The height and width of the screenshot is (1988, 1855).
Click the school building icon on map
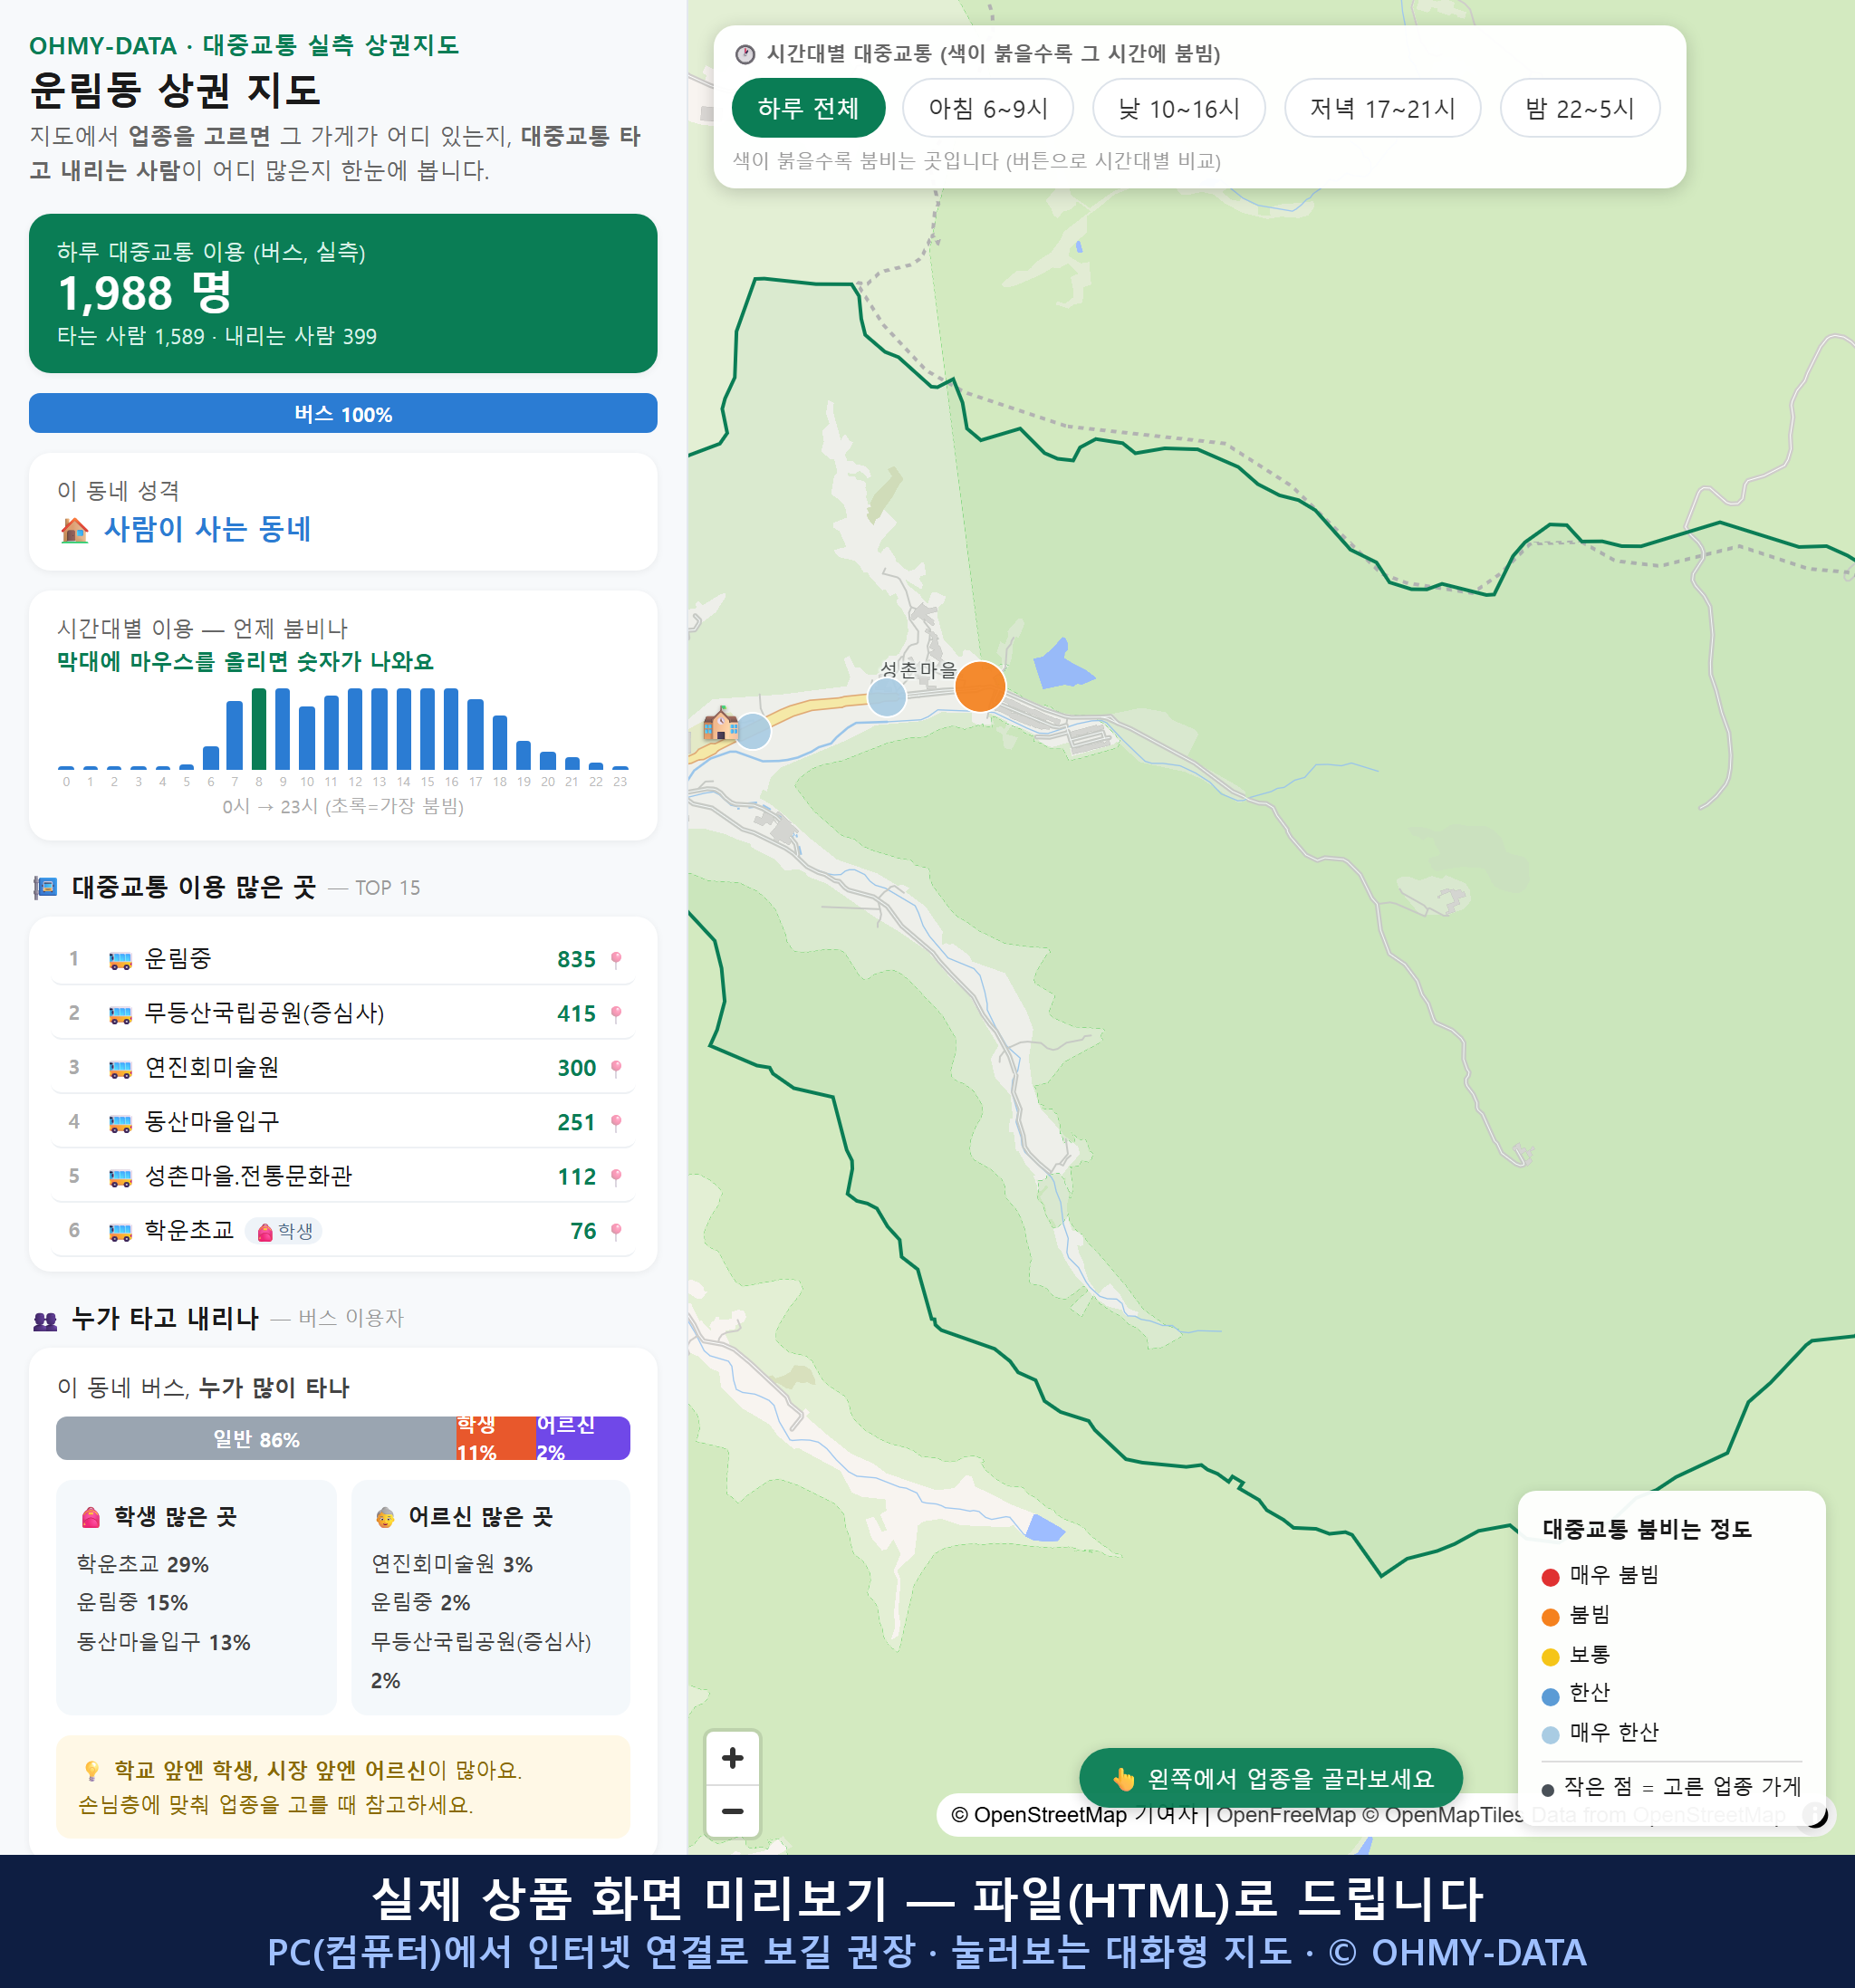(x=720, y=723)
